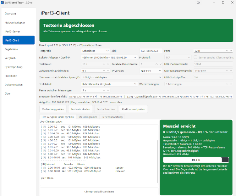
Task: Click the Test abbrechen button
Action: 106,109
